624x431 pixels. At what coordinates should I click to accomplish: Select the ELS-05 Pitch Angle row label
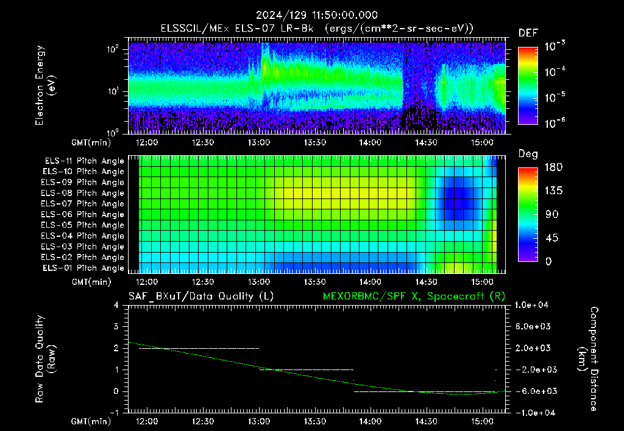[83, 225]
